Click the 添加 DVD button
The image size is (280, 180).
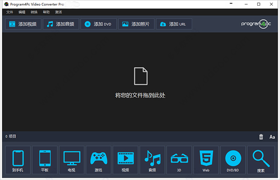pos(98,24)
